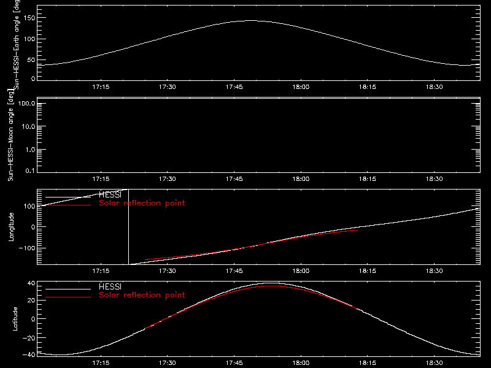Select the -40 tick on the Latitude axis
The width and height of the screenshot is (491, 368).
(29, 355)
